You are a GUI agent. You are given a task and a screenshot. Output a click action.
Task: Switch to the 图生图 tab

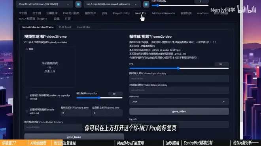click(37, 13)
